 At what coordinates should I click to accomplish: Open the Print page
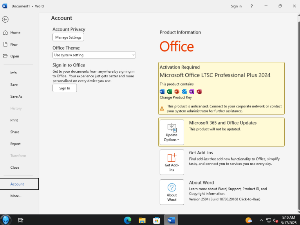[x=14, y=120]
